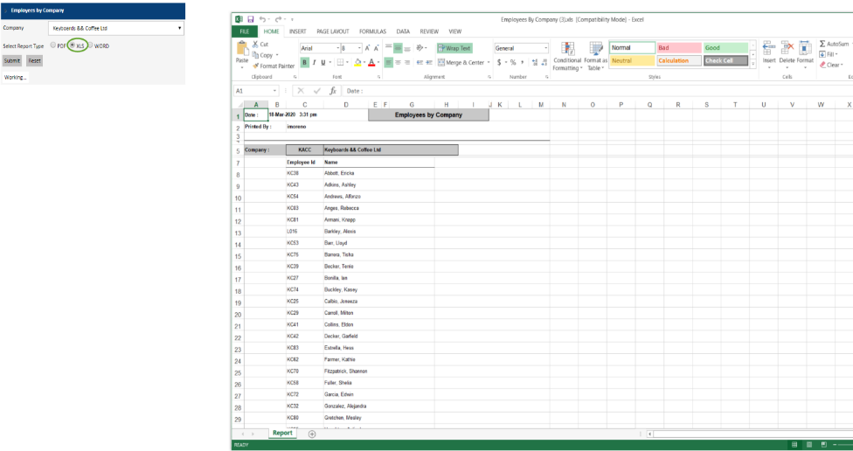
Task: Increase the indent
Action: point(428,63)
